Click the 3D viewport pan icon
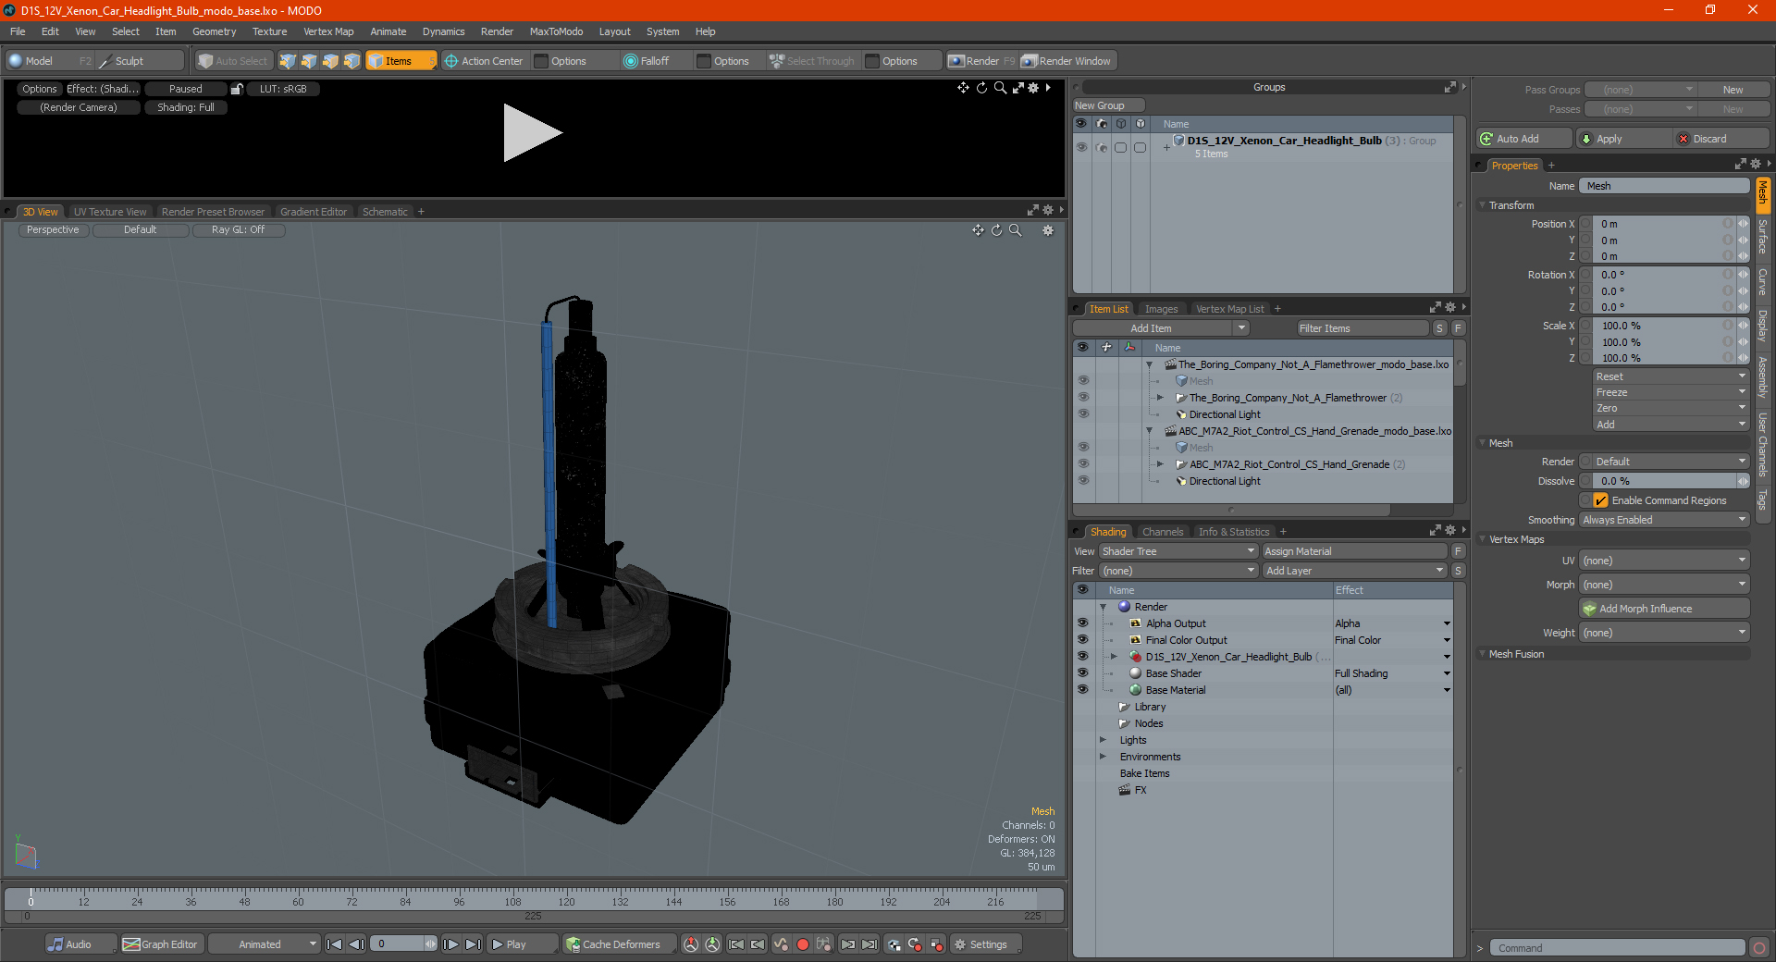This screenshot has height=962, width=1776. click(978, 230)
